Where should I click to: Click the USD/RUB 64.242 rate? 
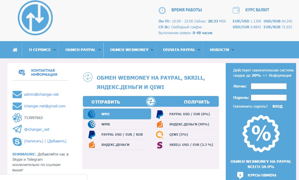[x=278, y=21]
